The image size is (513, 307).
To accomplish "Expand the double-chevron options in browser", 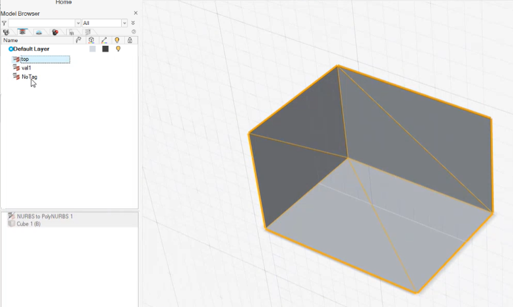I will [x=133, y=23].
